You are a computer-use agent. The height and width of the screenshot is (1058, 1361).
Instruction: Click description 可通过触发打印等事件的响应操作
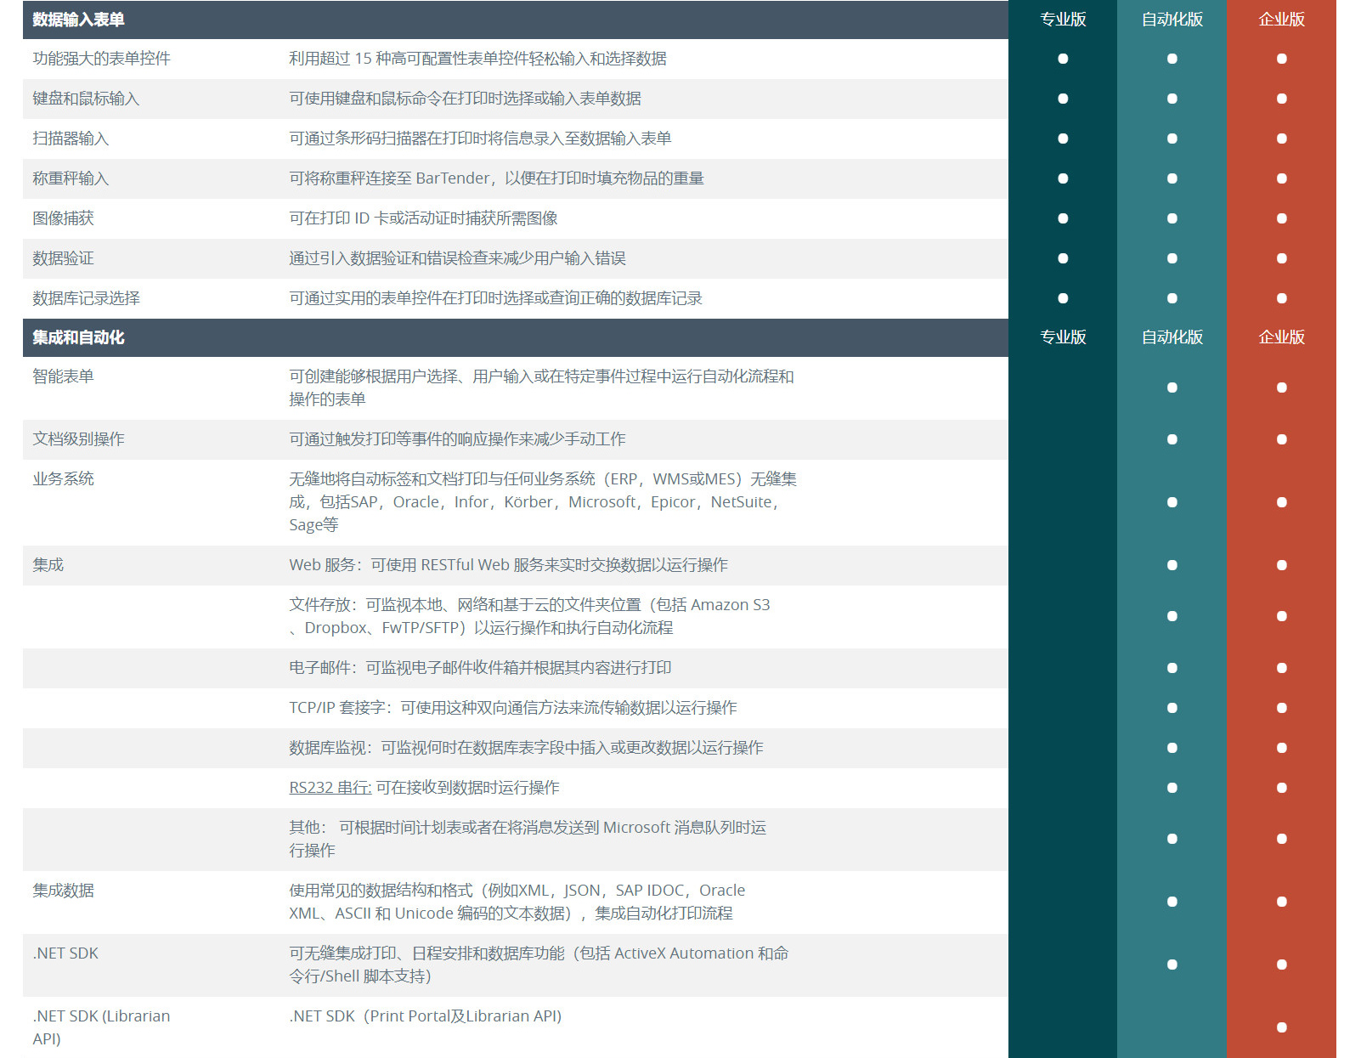457,439
